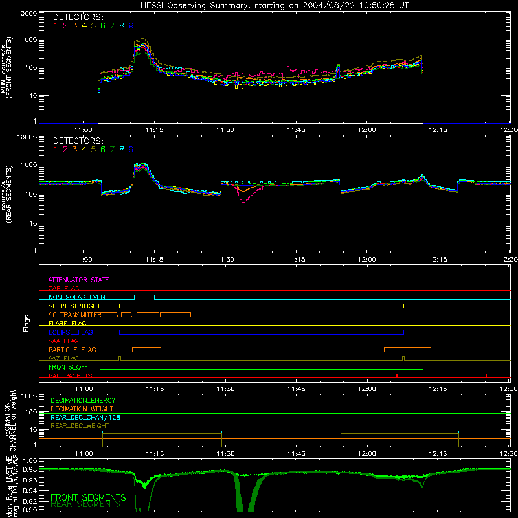Click the BAD_PACKETS flag label
518x518 pixels.
[x=71, y=376]
